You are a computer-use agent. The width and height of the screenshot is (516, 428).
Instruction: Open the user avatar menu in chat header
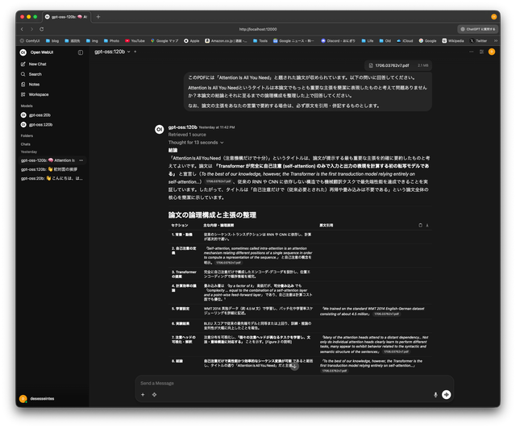tap(492, 52)
